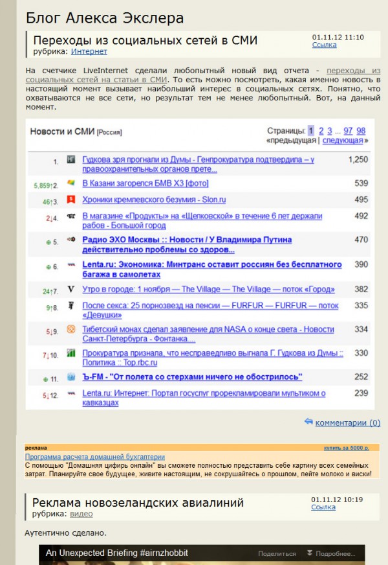This screenshot has width=388, height=565.
Task: Go to page 2 of news list
Action: pyautogui.click(x=321, y=130)
